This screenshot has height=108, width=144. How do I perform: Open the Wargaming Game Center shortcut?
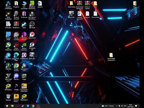tap(32, 35)
